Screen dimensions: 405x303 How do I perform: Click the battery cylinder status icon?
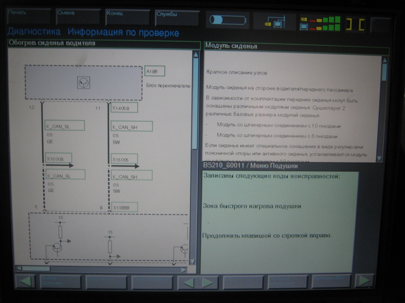click(x=228, y=20)
